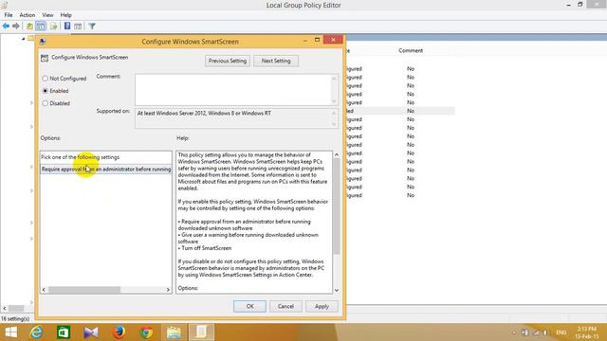The height and width of the screenshot is (341, 607).
Task: Launch Internet Explorer from the taskbar
Action: click(36, 332)
